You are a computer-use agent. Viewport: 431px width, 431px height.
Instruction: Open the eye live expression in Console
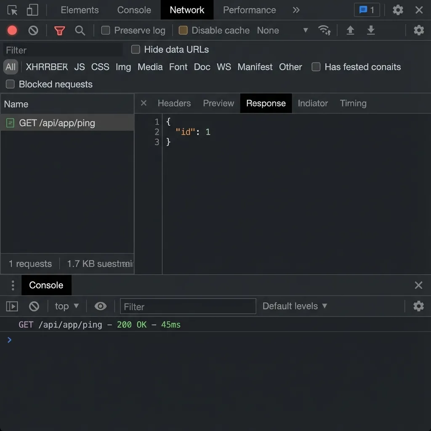click(x=100, y=306)
